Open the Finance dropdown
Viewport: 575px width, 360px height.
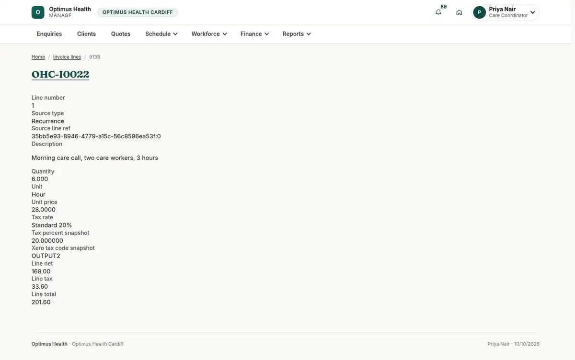point(254,34)
